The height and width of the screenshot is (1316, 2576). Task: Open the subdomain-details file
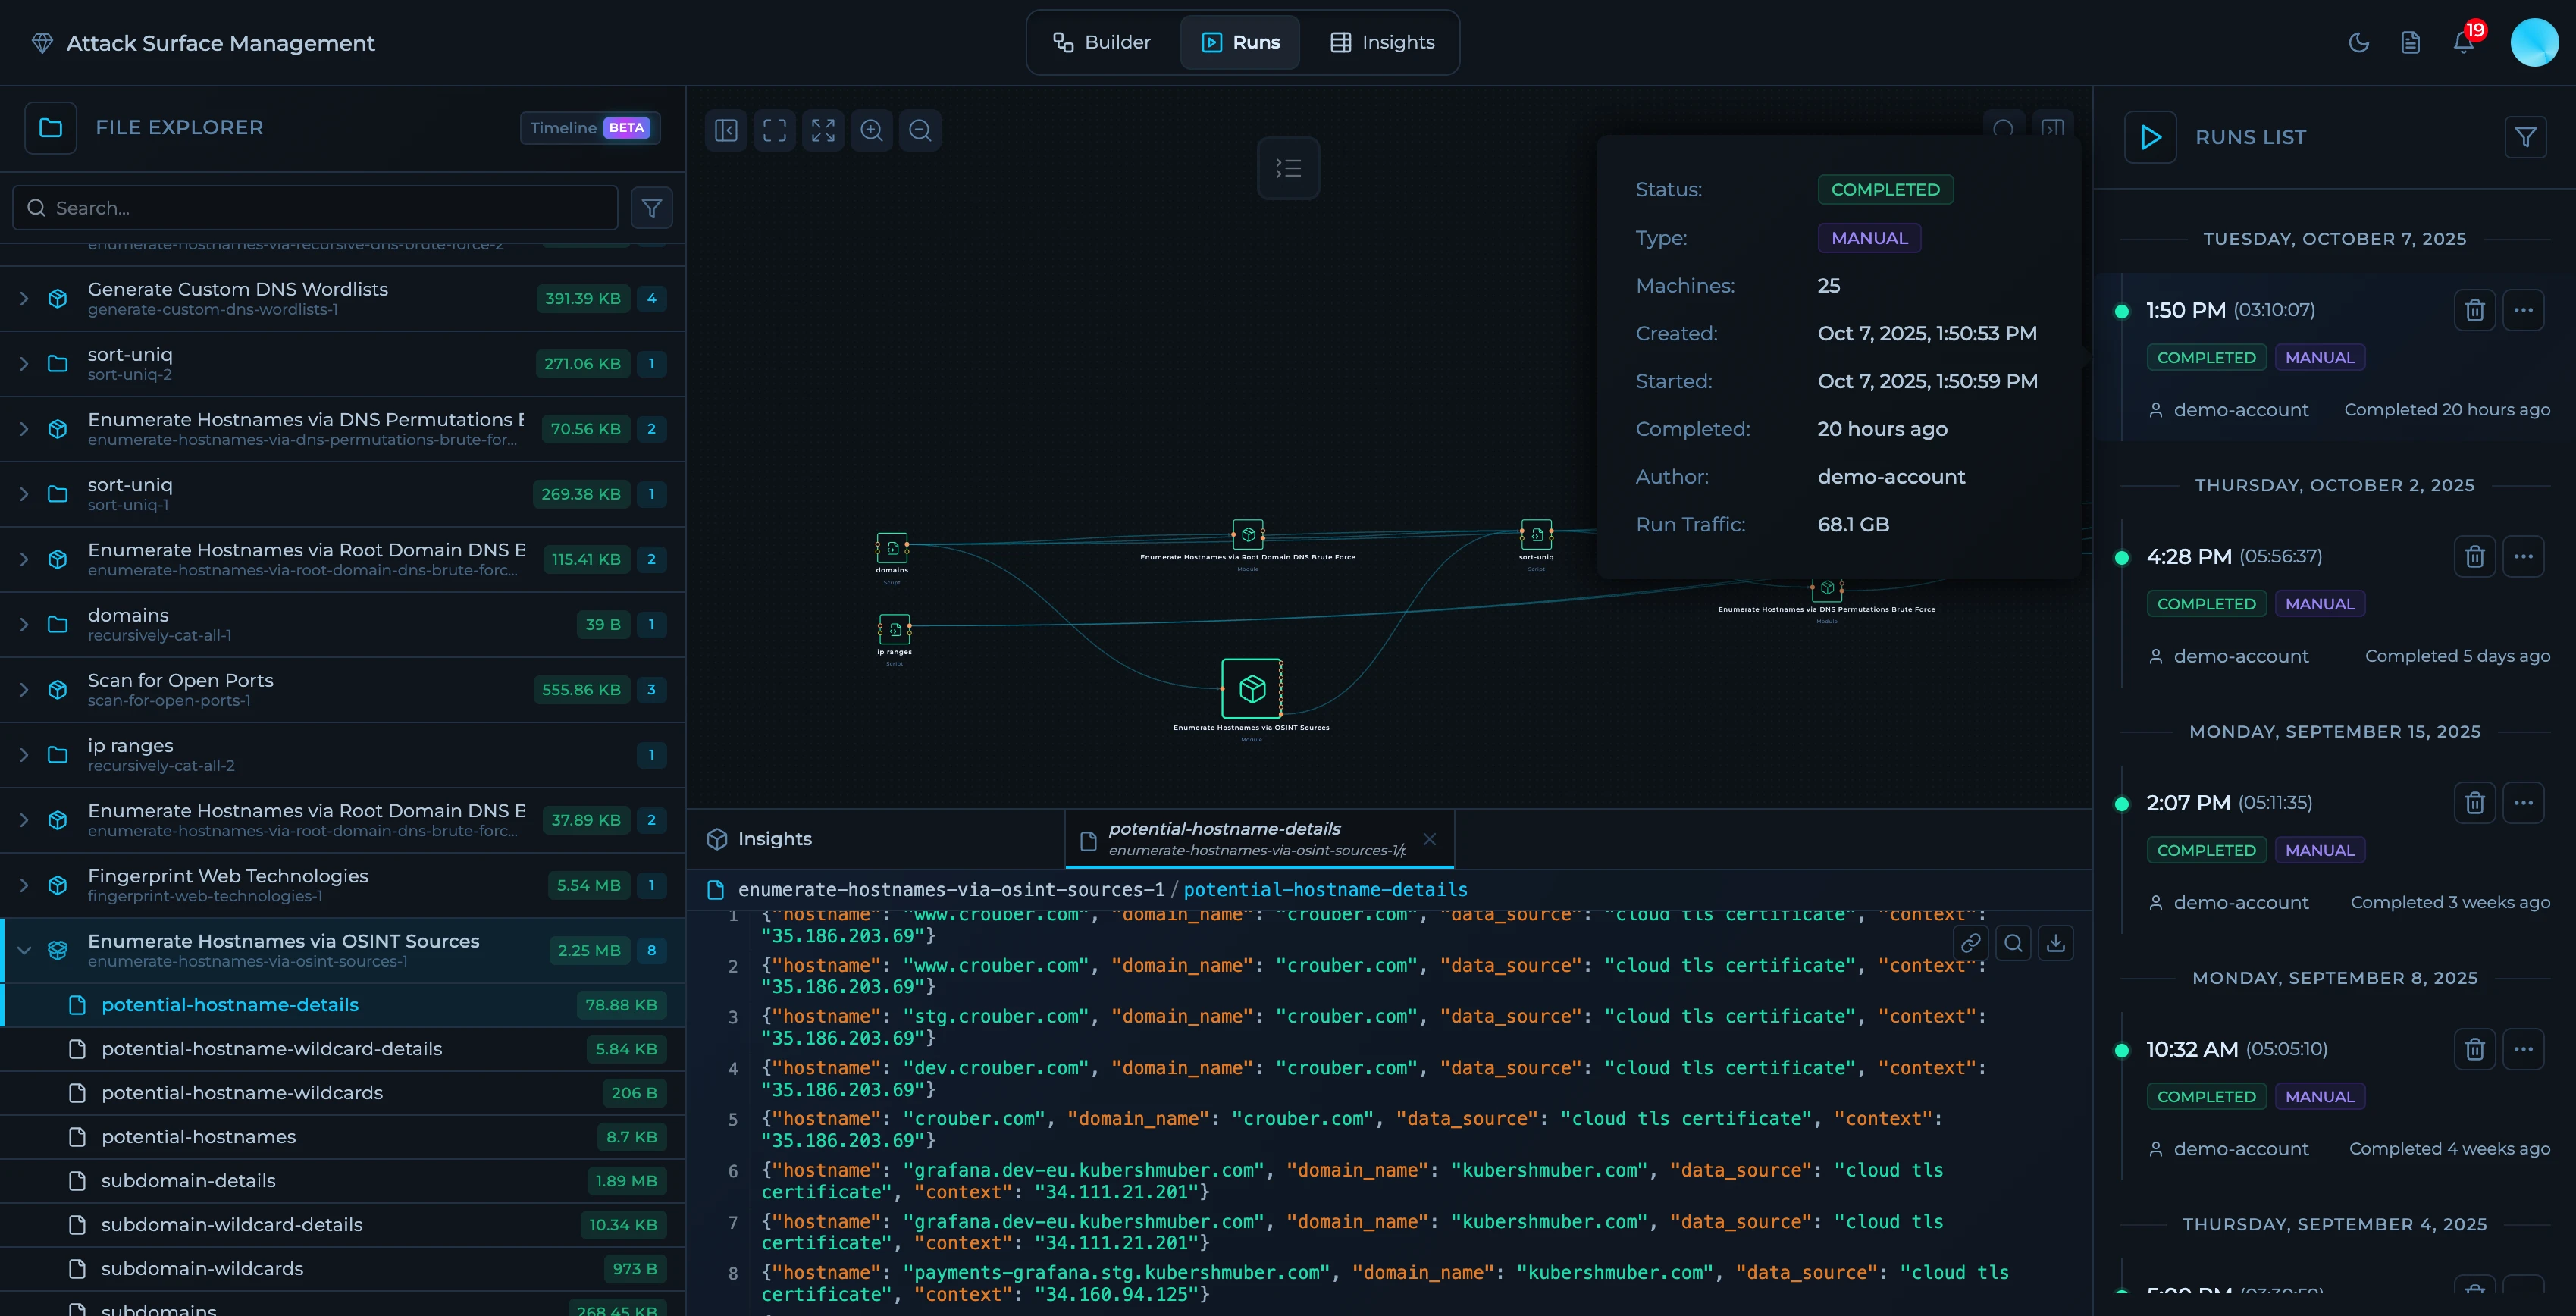click(188, 1181)
